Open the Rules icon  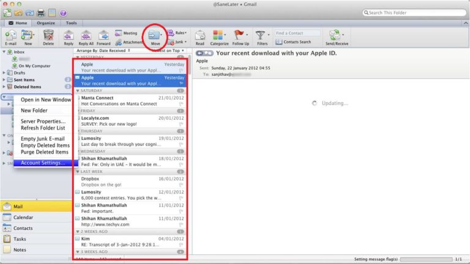pyautogui.click(x=171, y=32)
